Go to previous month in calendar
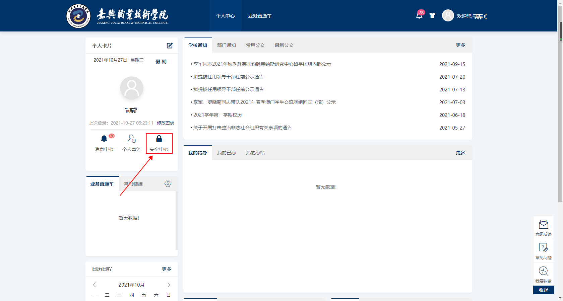Viewport: 563px width, 301px height. [x=95, y=285]
